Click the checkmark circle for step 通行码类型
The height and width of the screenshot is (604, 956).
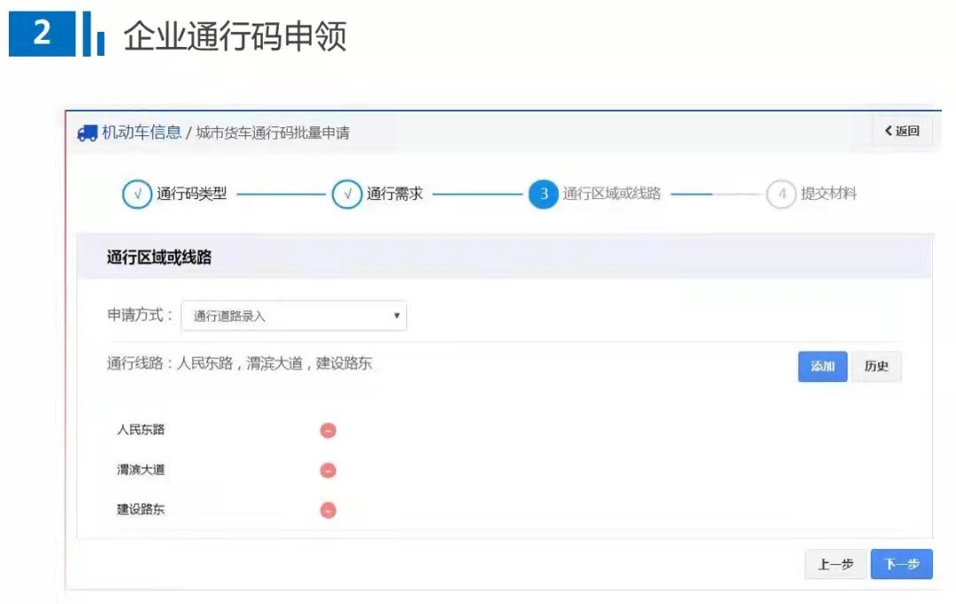point(136,194)
